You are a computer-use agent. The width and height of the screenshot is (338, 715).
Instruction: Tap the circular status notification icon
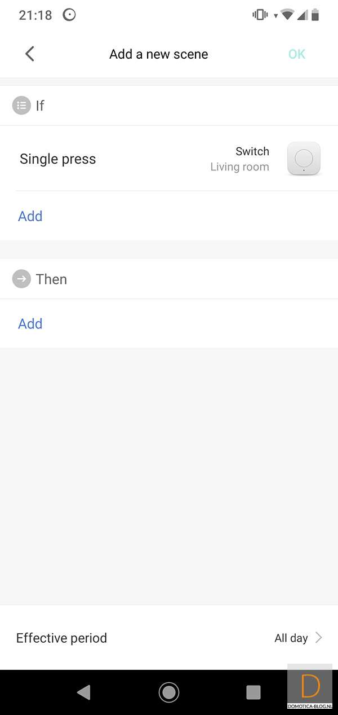point(69,15)
